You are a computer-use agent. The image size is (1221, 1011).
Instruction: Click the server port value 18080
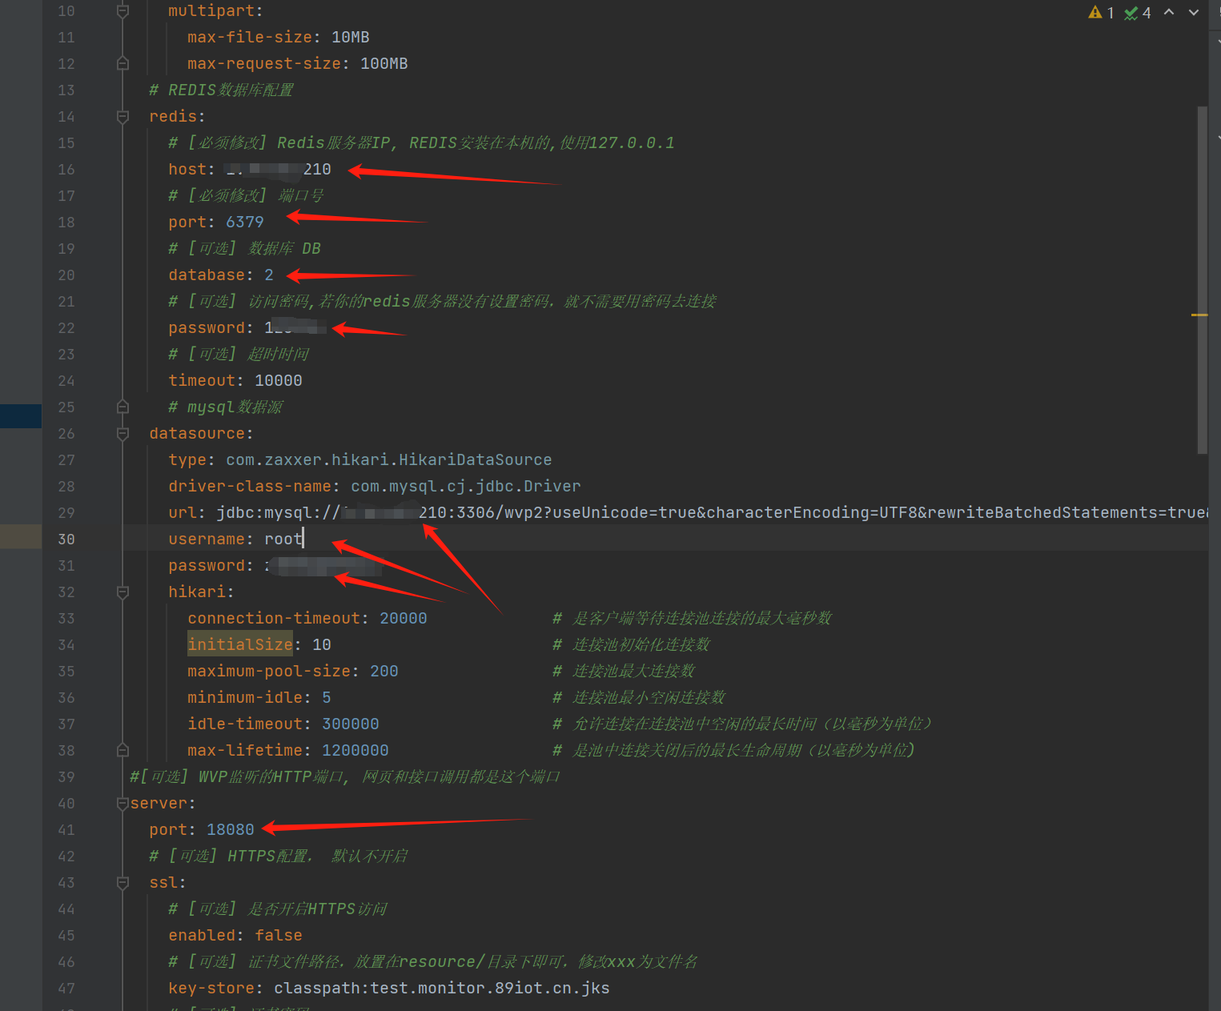click(231, 830)
